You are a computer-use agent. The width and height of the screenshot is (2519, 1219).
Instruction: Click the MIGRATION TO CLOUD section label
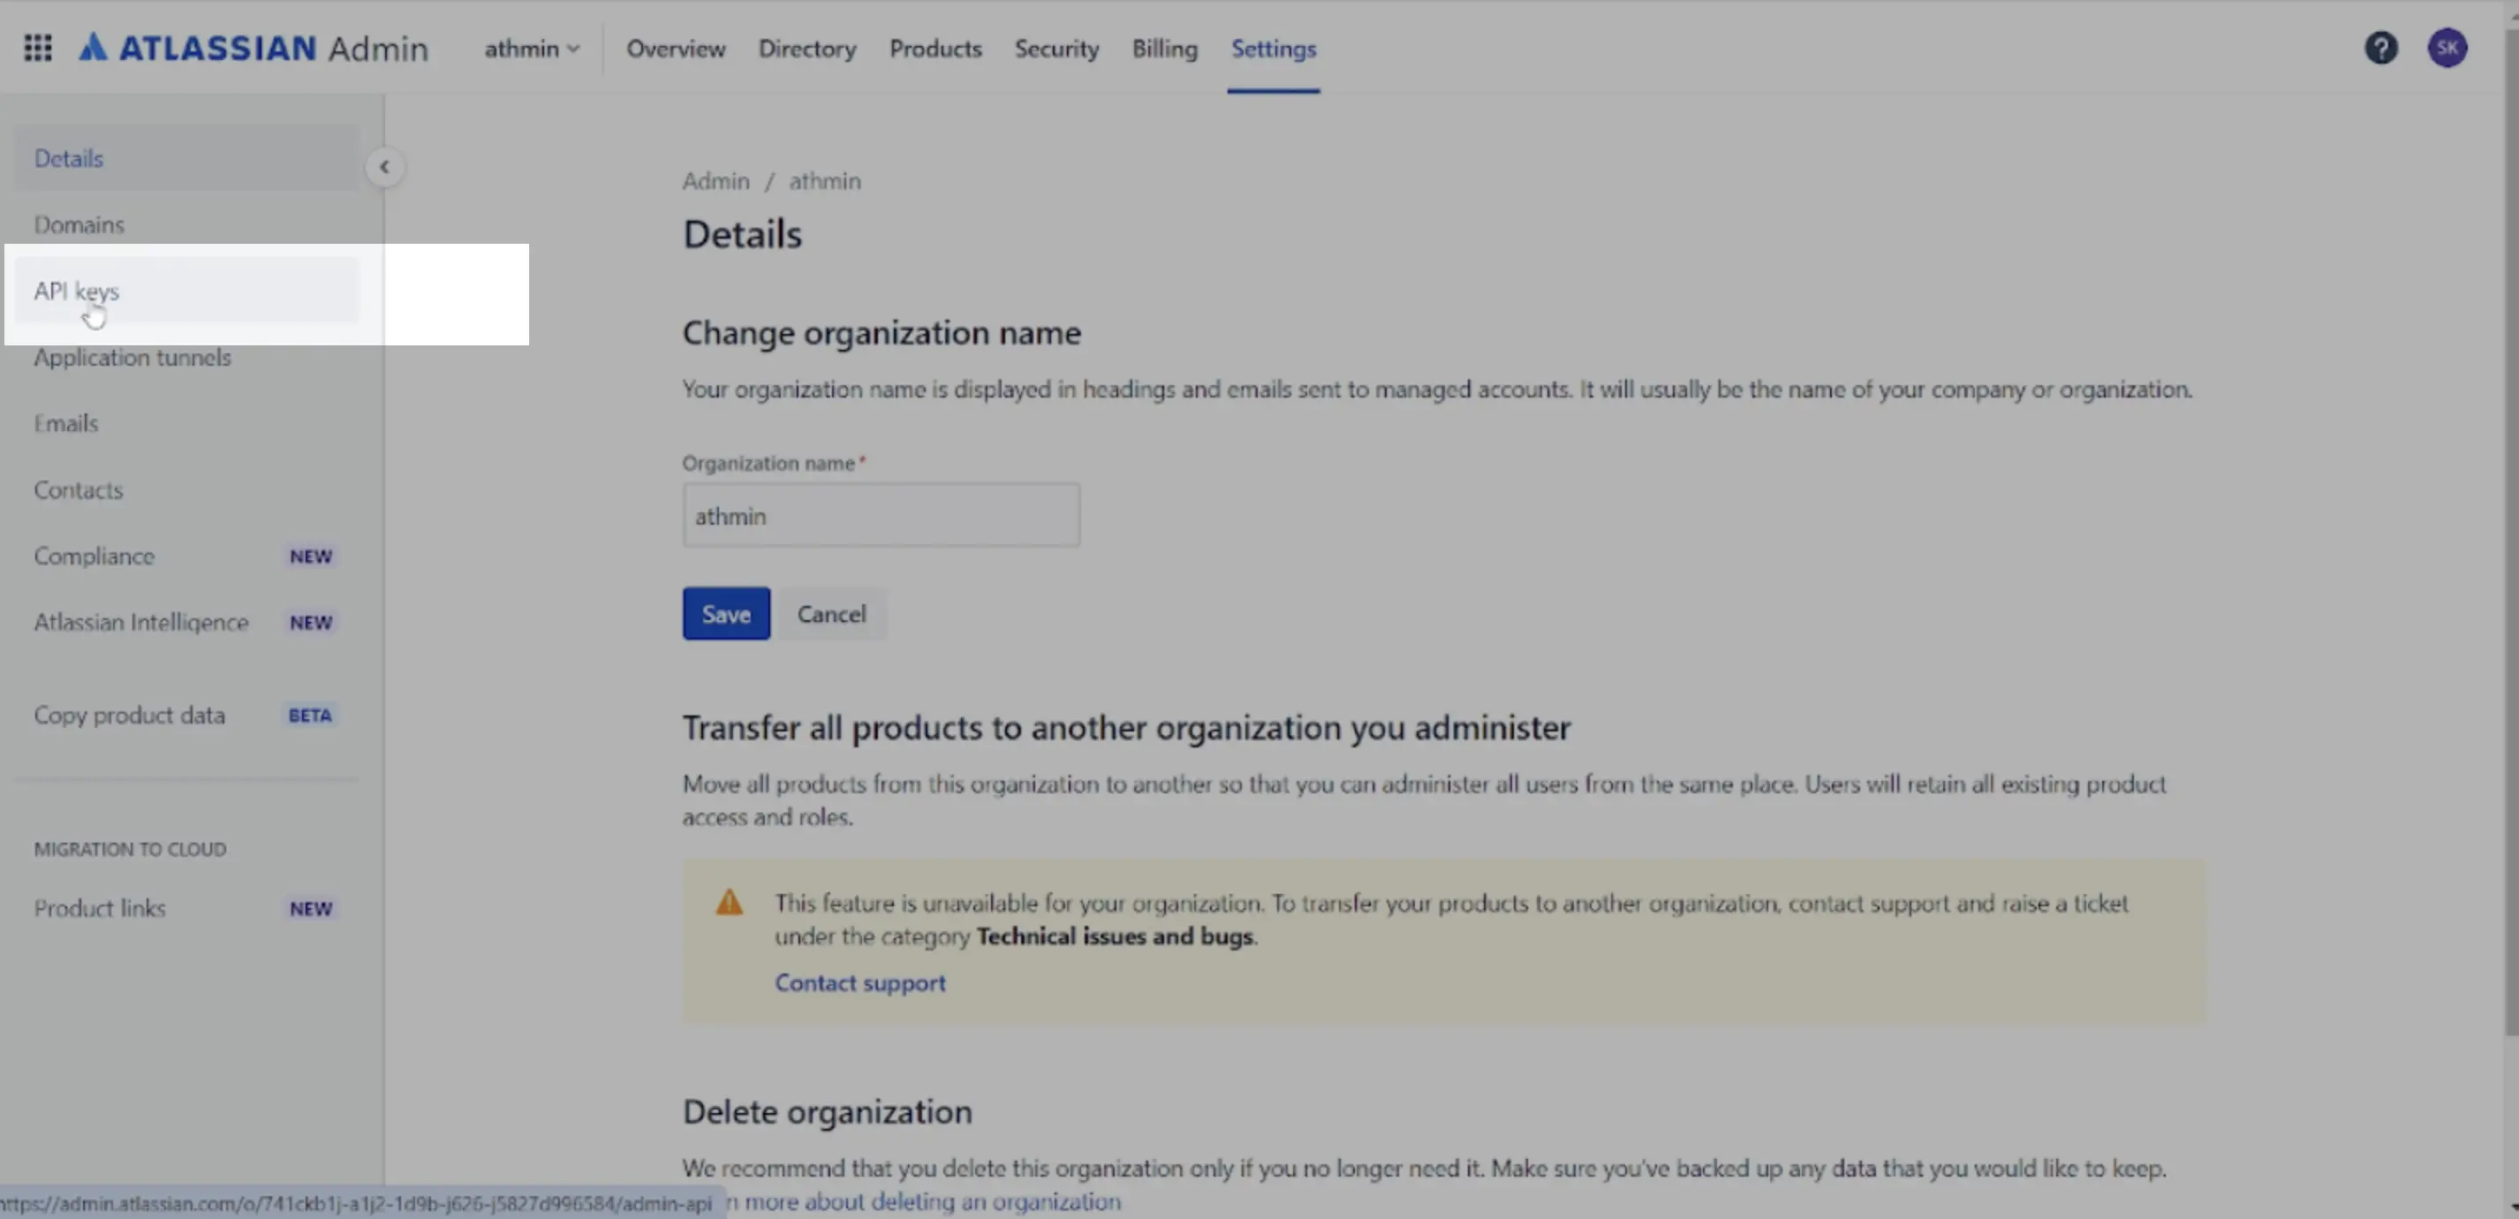(130, 849)
